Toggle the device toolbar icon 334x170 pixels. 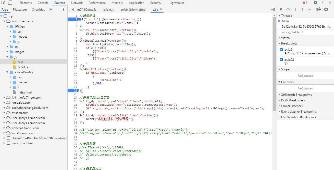click(x=10, y=3)
